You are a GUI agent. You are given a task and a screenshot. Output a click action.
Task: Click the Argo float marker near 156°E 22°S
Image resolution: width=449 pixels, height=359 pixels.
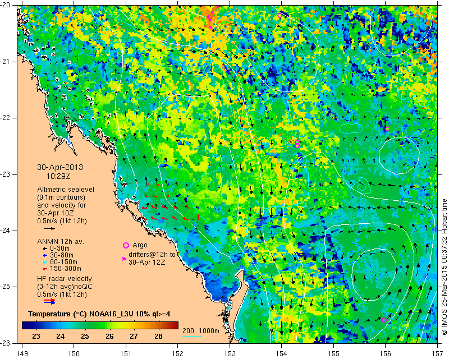(x=387, y=129)
